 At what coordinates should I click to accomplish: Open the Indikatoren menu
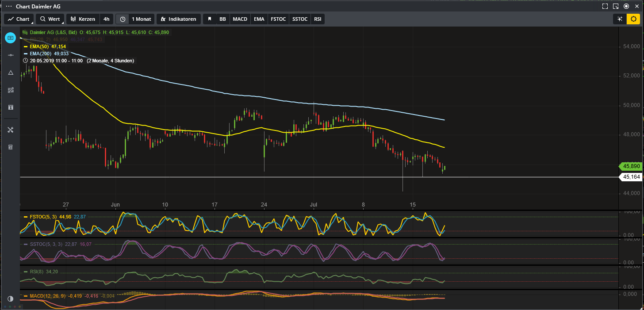179,19
